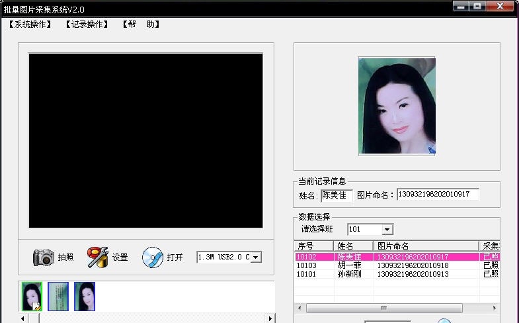Click the 图片命名 column header
The image size is (519, 323).
point(426,246)
